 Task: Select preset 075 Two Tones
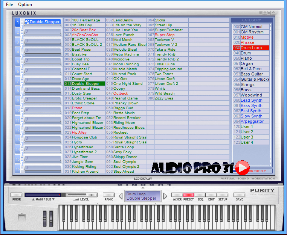click(x=168, y=74)
